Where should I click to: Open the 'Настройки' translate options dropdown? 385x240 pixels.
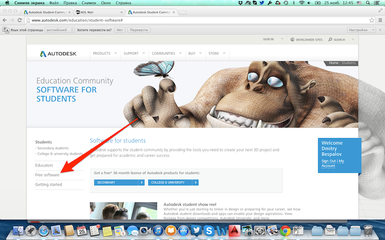click(361, 30)
